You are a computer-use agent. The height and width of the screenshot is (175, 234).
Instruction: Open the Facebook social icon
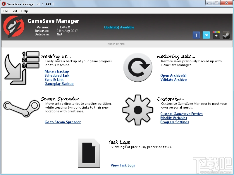(196, 35)
